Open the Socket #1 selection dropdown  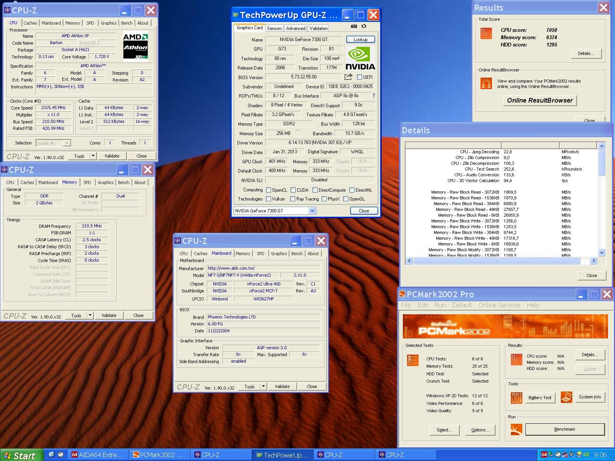pos(67,143)
